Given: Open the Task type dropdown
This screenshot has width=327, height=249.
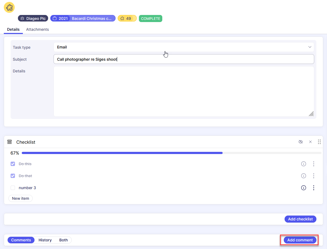Looking at the screenshot, I should click(183, 47).
